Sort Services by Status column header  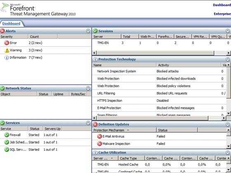click(35, 129)
